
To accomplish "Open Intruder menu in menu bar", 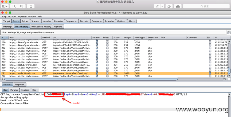I will (12, 16).
